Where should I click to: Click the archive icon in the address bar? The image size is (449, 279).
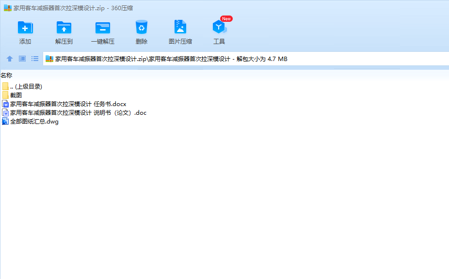click(49, 59)
